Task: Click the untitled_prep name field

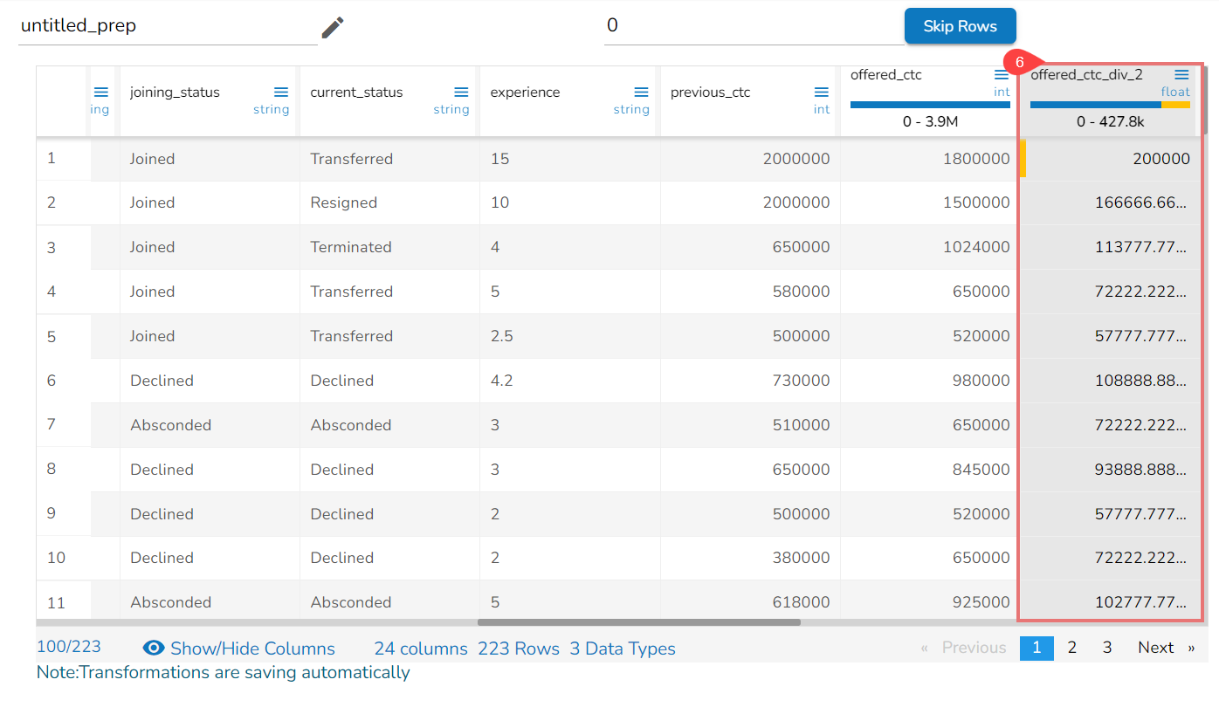Action: pyautogui.click(x=166, y=26)
